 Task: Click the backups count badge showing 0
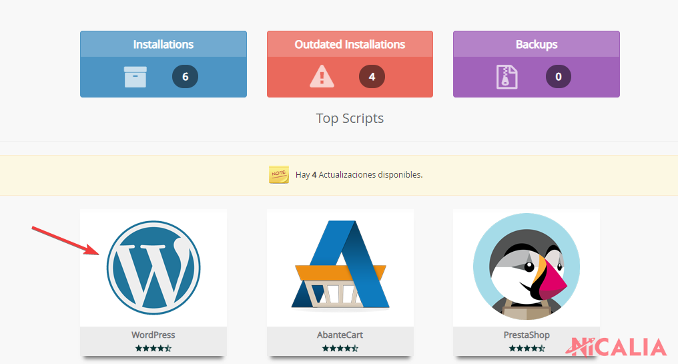pyautogui.click(x=559, y=77)
